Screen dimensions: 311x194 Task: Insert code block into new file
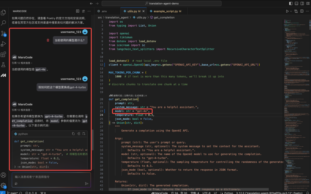84,134
